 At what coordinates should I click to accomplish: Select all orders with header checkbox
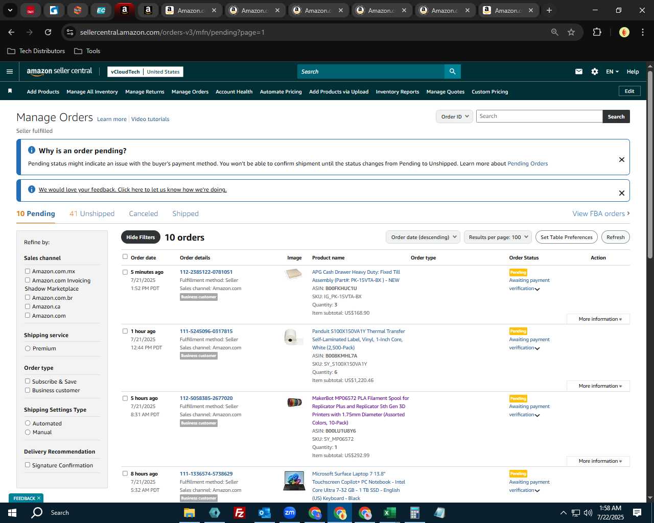(125, 257)
